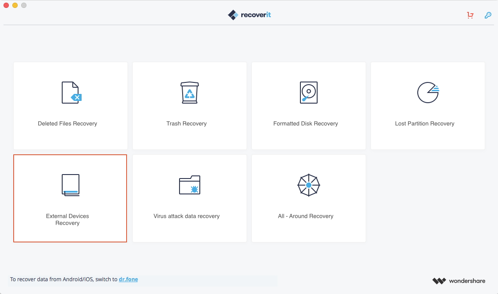
Task: Click the Wondershare logo at the bottom right
Action: point(459,281)
